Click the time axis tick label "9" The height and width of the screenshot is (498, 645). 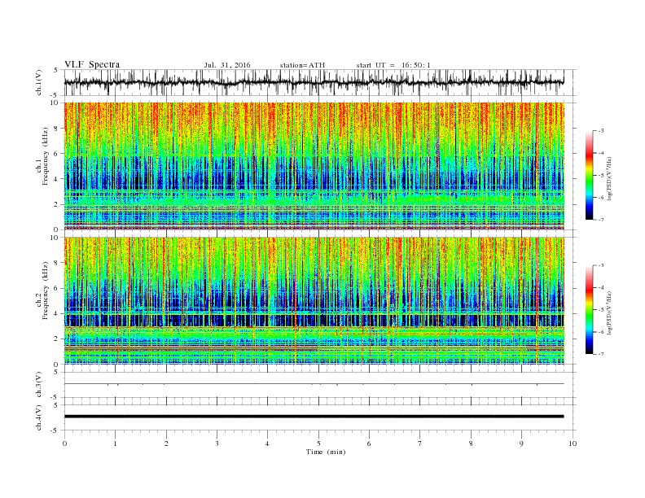pos(521,443)
